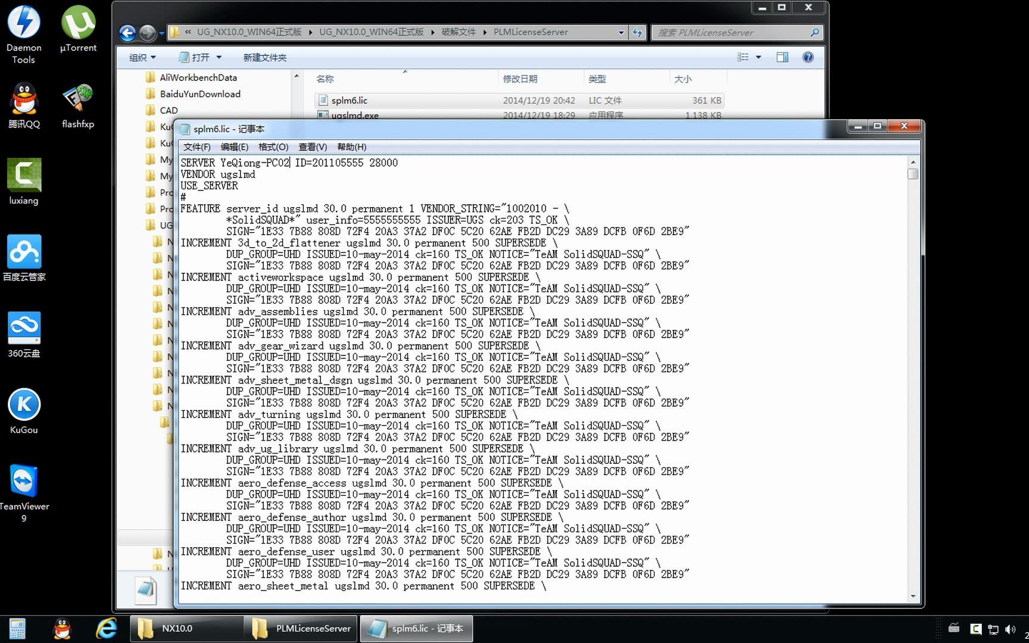Expand the 组织 (Organize) dropdown

coord(142,57)
